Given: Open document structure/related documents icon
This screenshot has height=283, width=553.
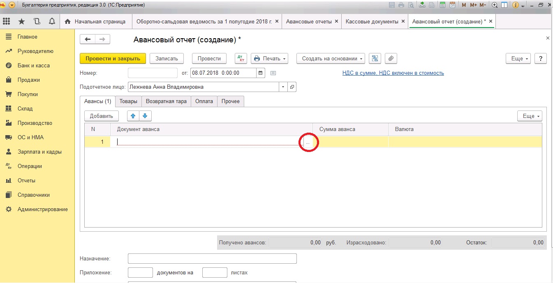Looking at the screenshot, I should point(375,58).
